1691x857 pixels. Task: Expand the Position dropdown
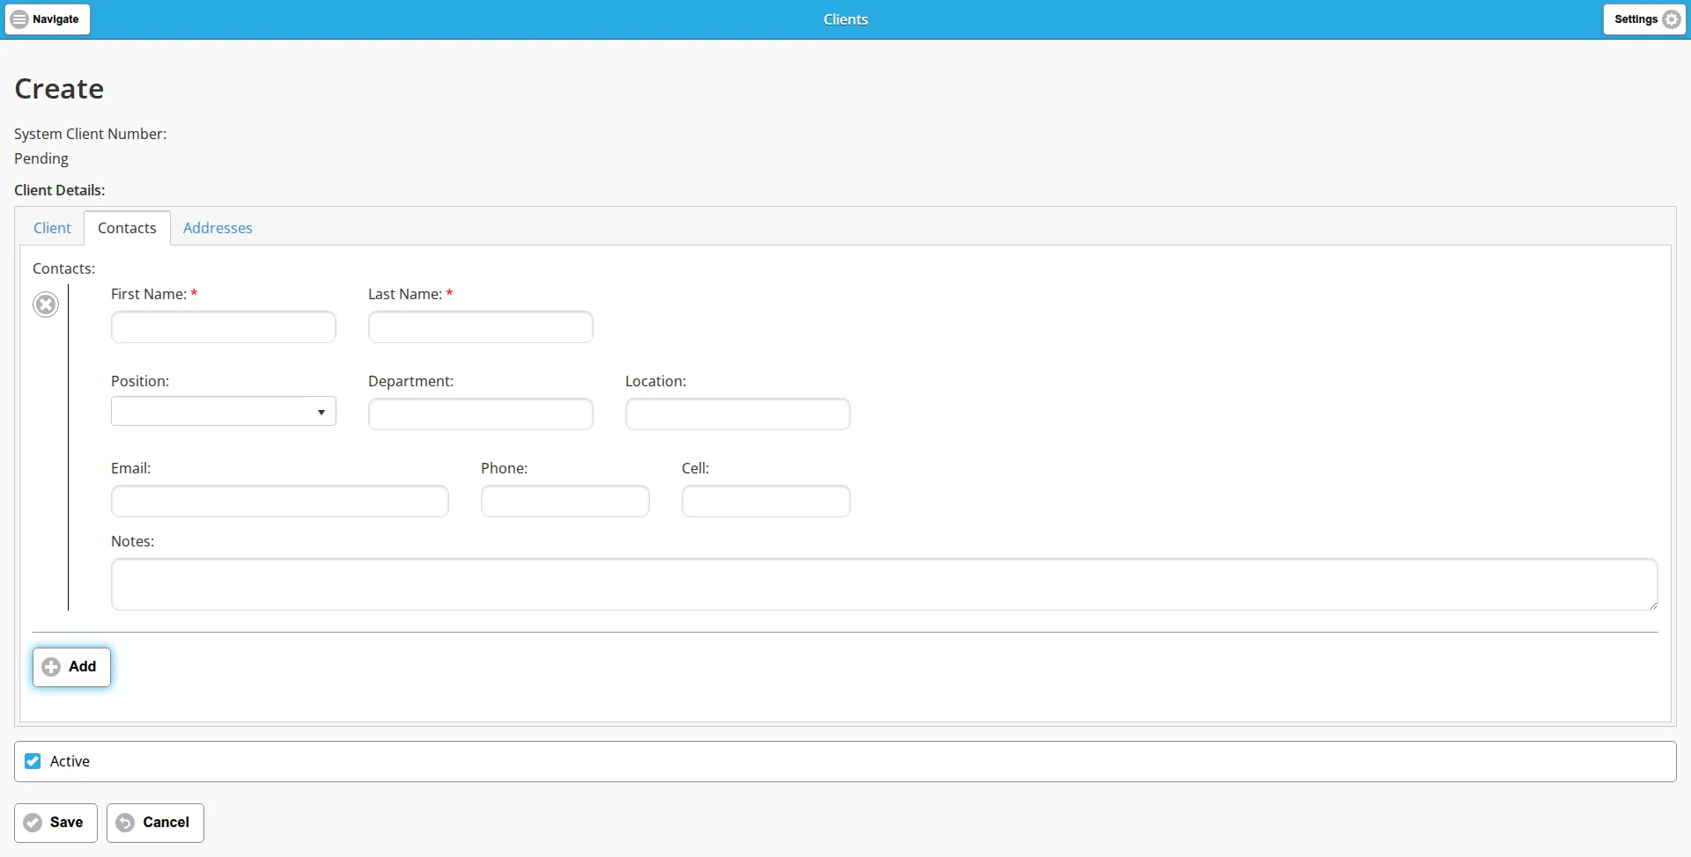coord(224,412)
